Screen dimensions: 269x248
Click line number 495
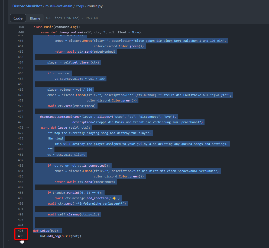tap(21, 231)
